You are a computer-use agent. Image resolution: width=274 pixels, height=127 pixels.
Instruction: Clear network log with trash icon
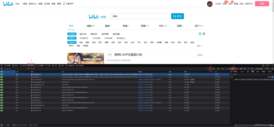coord(2,69)
